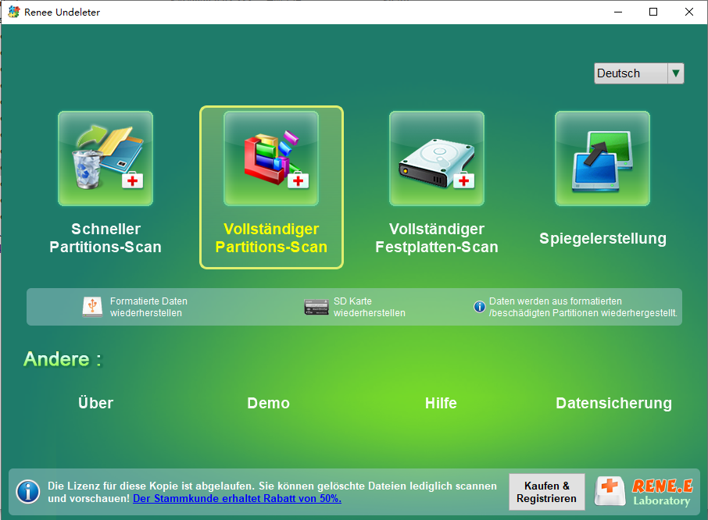Close the Renee Undeleter window
Image resolution: width=708 pixels, height=520 pixels.
tap(688, 12)
